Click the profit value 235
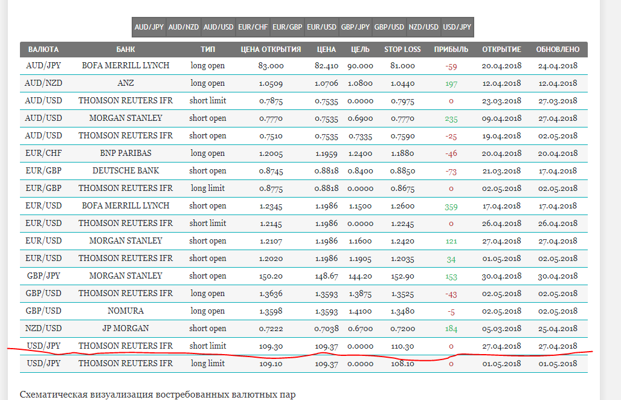Viewport: 621px width, 400px height. [451, 119]
